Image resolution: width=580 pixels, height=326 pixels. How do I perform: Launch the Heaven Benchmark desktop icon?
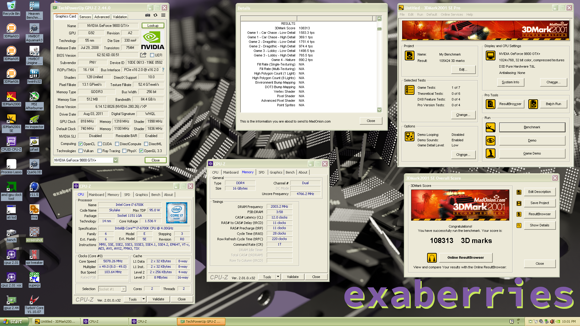34,10
